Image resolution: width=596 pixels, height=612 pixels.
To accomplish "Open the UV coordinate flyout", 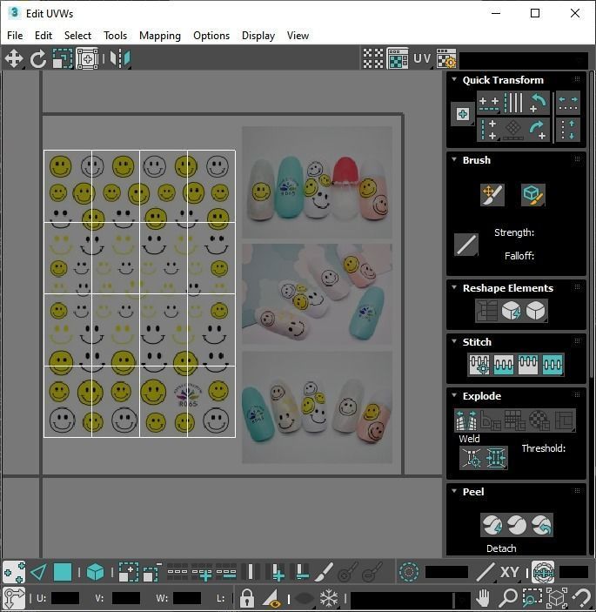I will click(x=422, y=59).
